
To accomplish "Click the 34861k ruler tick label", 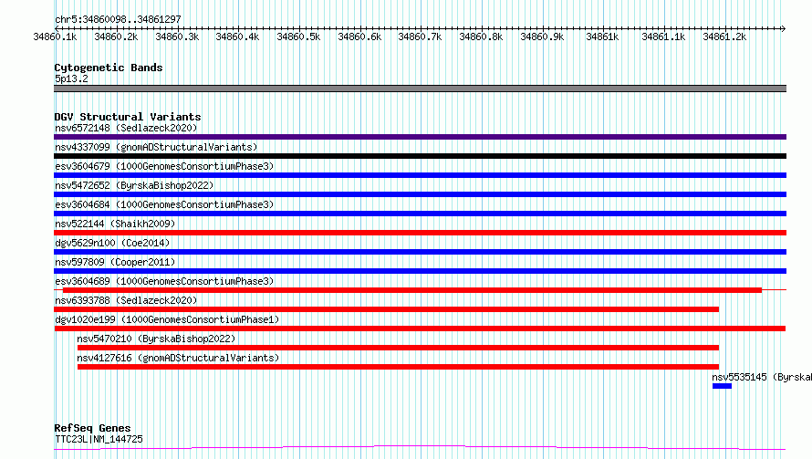I will click(602, 37).
